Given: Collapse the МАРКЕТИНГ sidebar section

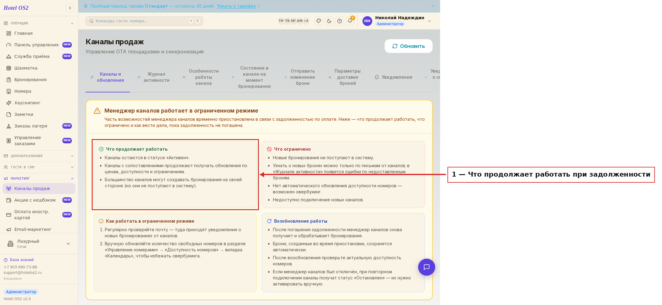Looking at the screenshot, I should click(x=39, y=178).
